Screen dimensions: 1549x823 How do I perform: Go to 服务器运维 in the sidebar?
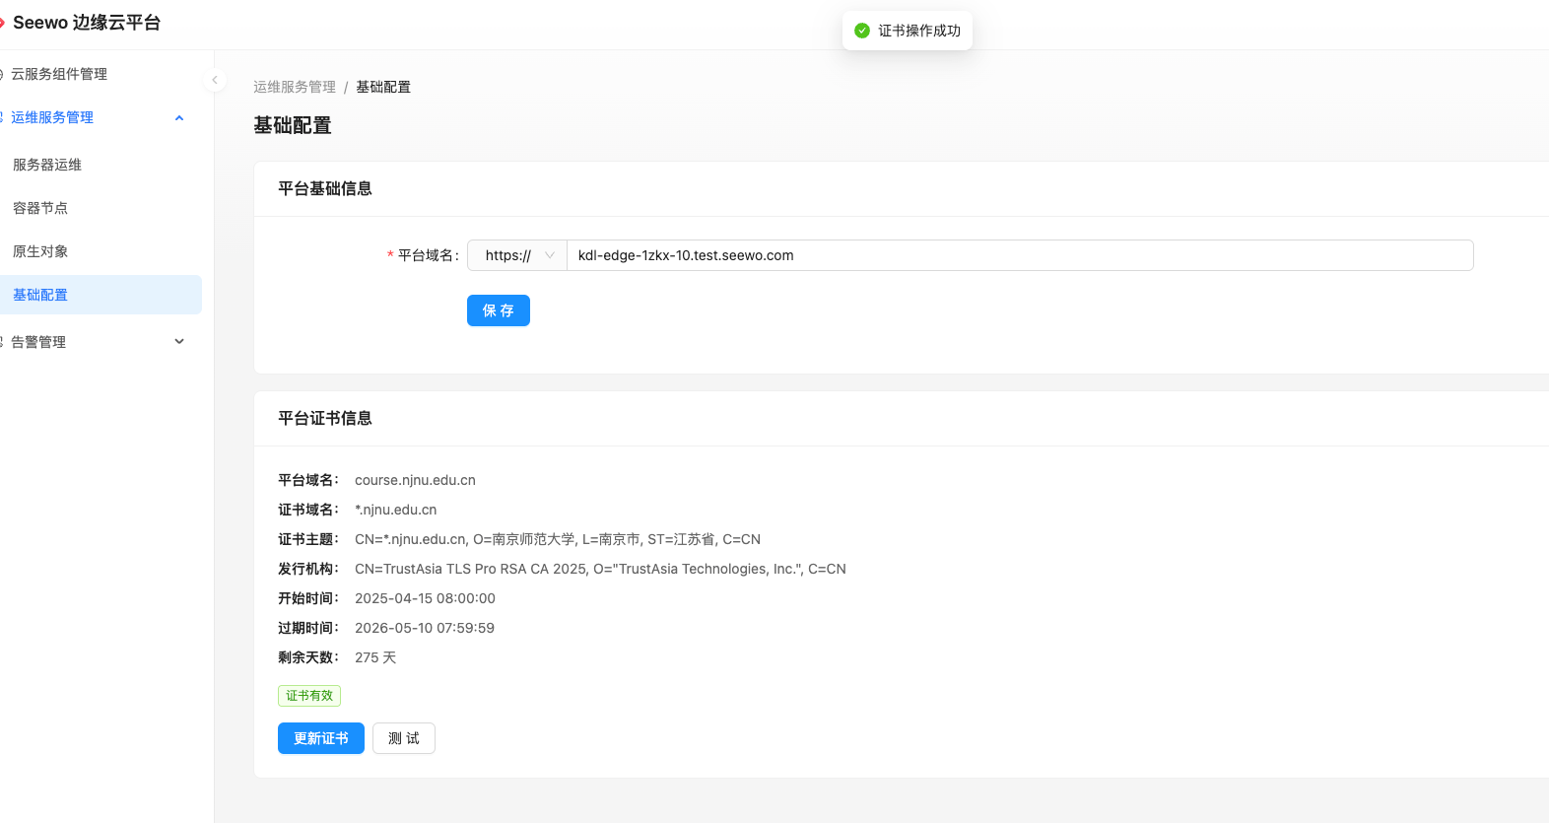pyautogui.click(x=47, y=165)
